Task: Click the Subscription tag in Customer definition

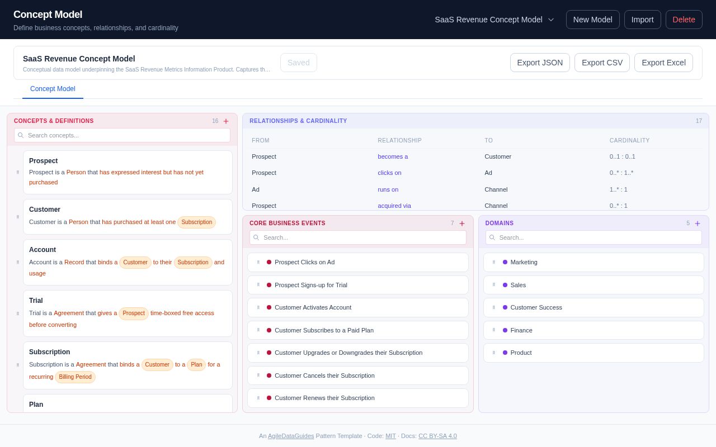Action: coord(196,222)
